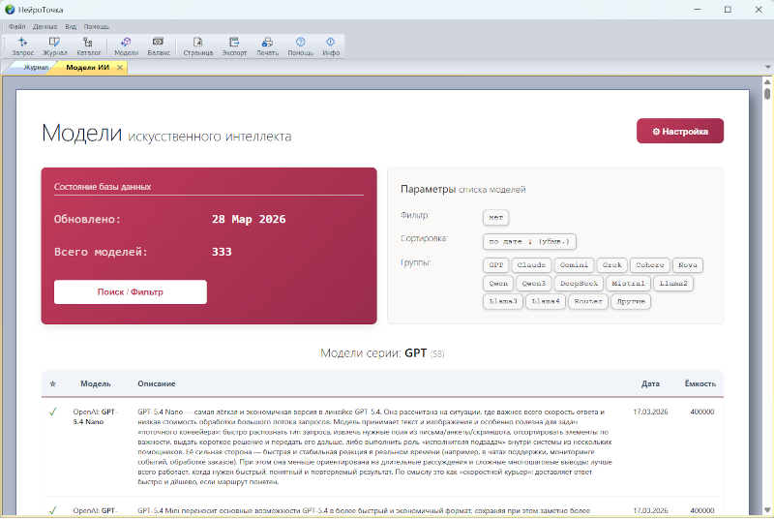Image resolution: width=774 pixels, height=519 pixels.
Task: Switch to the Журнал tab
Action: 36,68
